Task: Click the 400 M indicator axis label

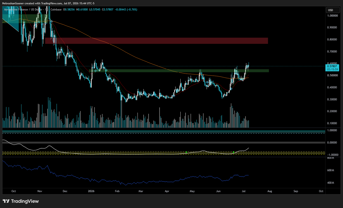Action: click(x=330, y=183)
